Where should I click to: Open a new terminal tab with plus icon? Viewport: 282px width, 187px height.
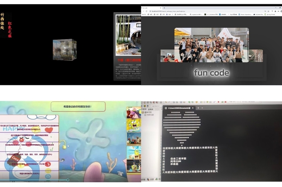tap(198, 108)
